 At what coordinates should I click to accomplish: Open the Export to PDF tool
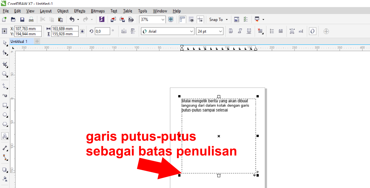pos(131,19)
